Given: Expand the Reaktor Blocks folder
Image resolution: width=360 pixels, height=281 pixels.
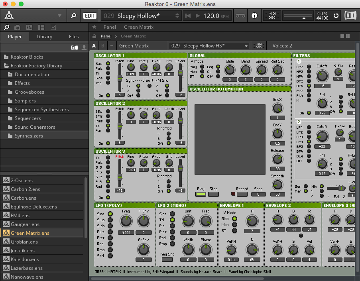Looking at the screenshot, I should coord(6,57).
